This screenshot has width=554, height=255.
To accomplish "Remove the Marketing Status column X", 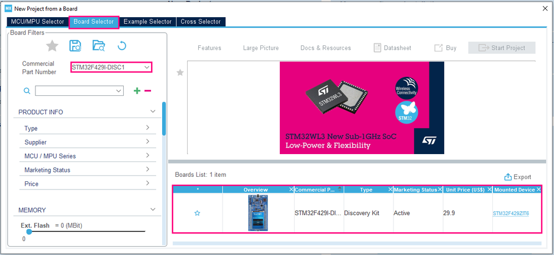I will pyautogui.click(x=440, y=190).
